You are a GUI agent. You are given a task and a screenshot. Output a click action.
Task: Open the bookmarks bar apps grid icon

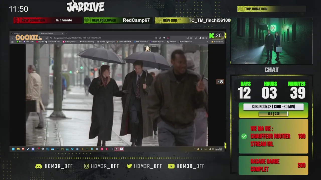click(12, 42)
